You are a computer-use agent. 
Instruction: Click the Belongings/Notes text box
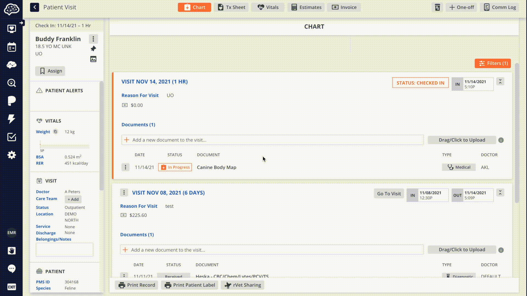click(x=65, y=250)
